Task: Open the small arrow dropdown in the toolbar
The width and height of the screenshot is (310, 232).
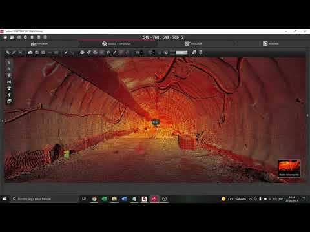Action: coord(141,52)
